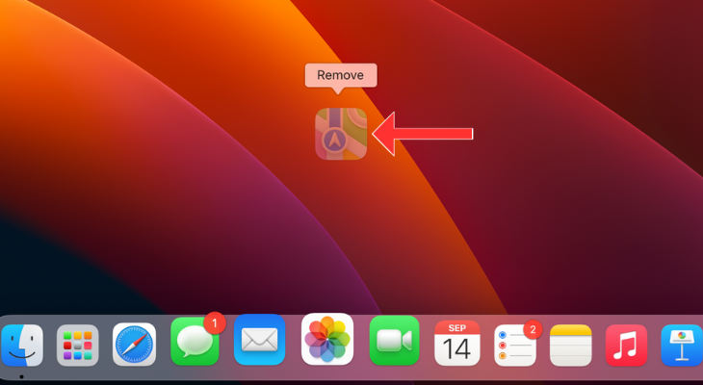Open the Mail app in Dock

tap(260, 340)
